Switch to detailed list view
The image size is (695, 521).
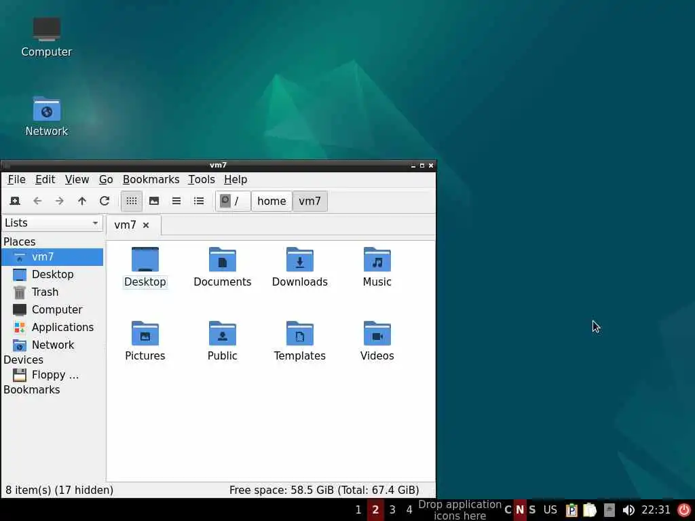pos(199,201)
